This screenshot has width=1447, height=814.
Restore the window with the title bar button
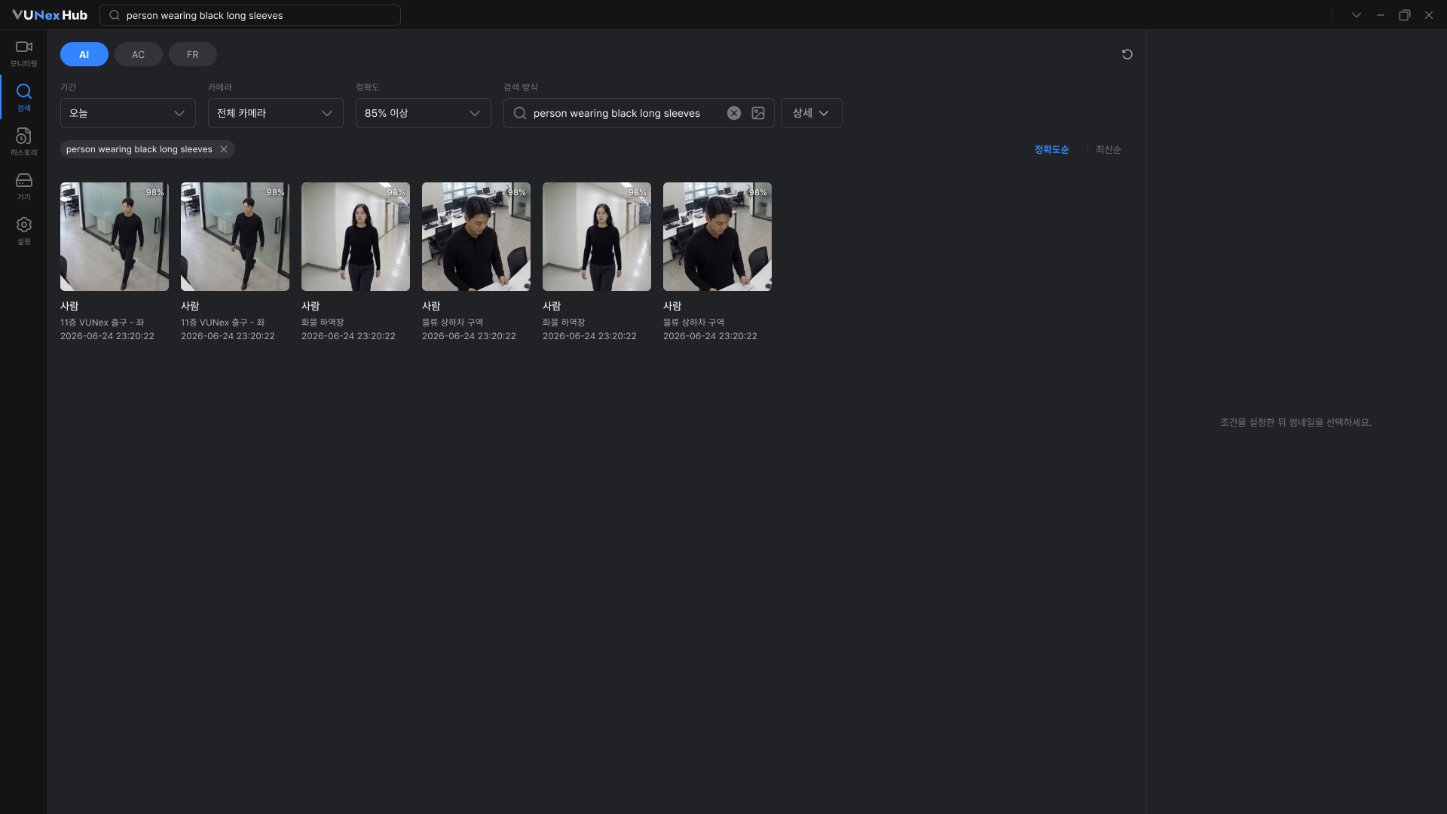pyautogui.click(x=1404, y=15)
